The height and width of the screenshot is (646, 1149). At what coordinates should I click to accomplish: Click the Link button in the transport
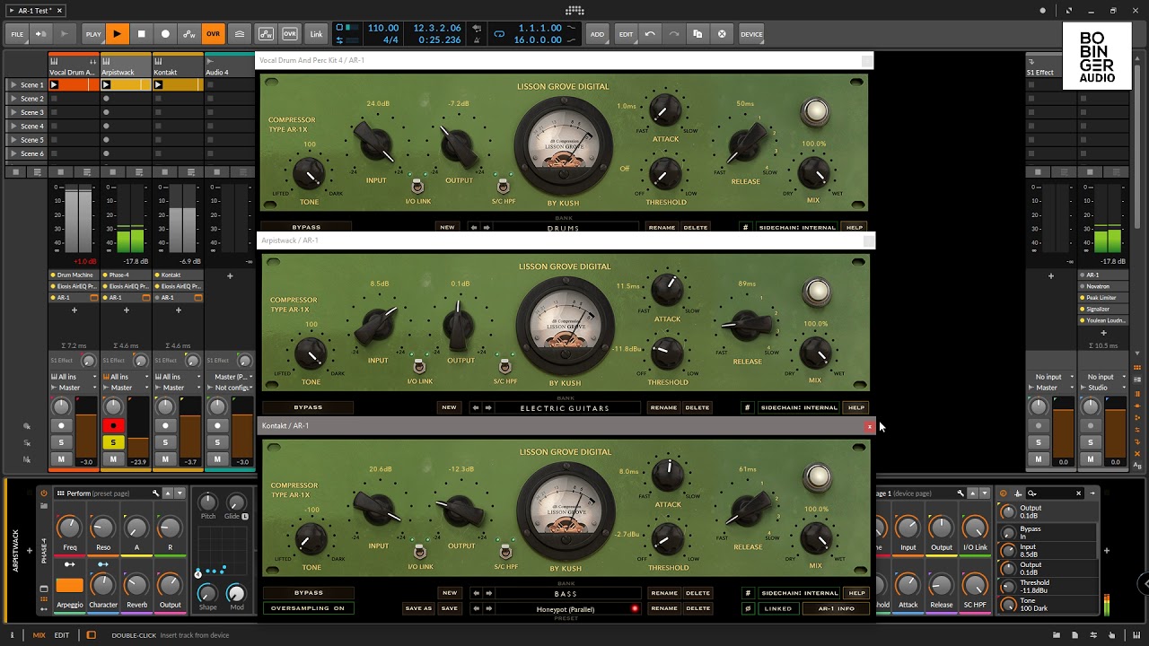(316, 34)
